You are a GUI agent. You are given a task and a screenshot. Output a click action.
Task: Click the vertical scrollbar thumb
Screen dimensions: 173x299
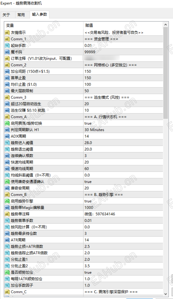click(x=165, y=73)
